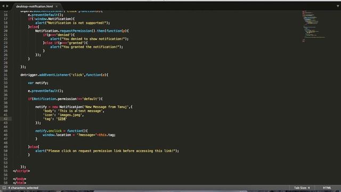The height and width of the screenshot is (192, 341).
Task: Click the 'default' string on line 37
Action: point(91,99)
